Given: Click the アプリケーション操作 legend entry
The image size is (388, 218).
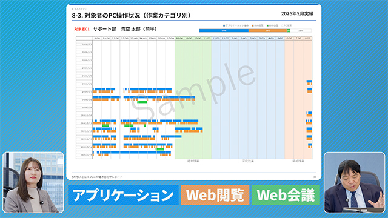Looking at the screenshot, I should click(x=236, y=25).
